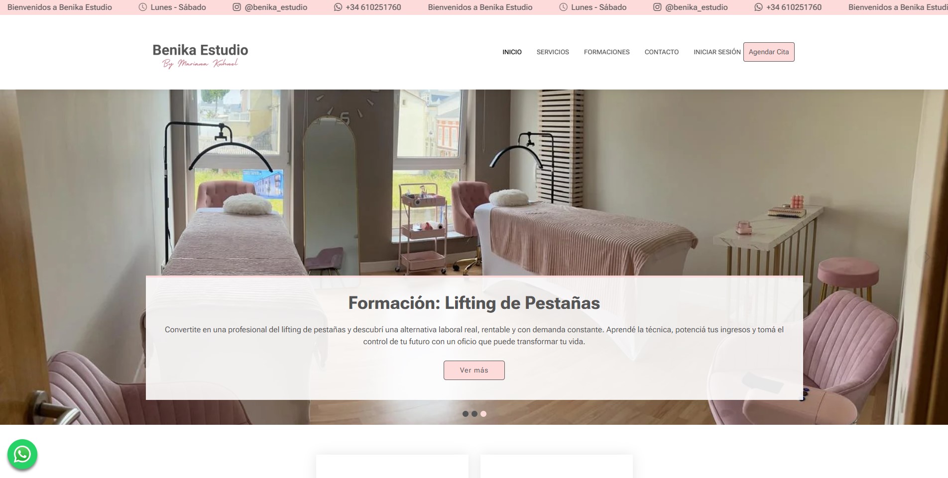Select the first carousel slide dot

466,414
